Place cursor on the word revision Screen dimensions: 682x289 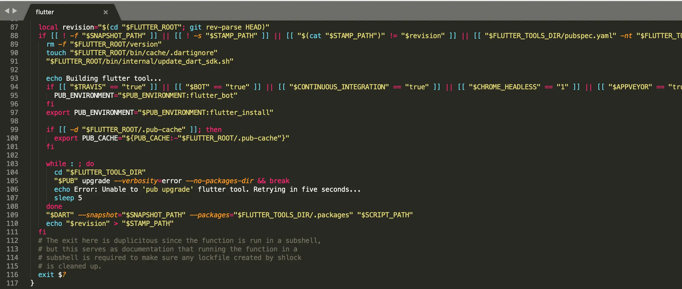coord(78,27)
